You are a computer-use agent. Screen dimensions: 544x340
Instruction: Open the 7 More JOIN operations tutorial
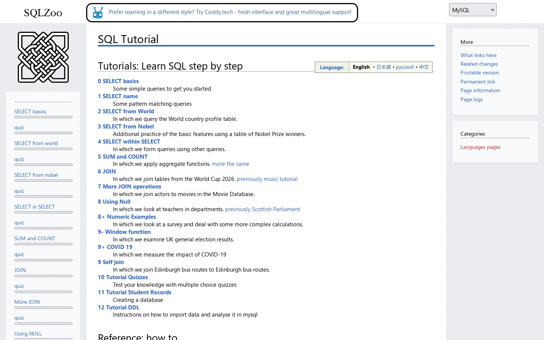tap(130, 187)
